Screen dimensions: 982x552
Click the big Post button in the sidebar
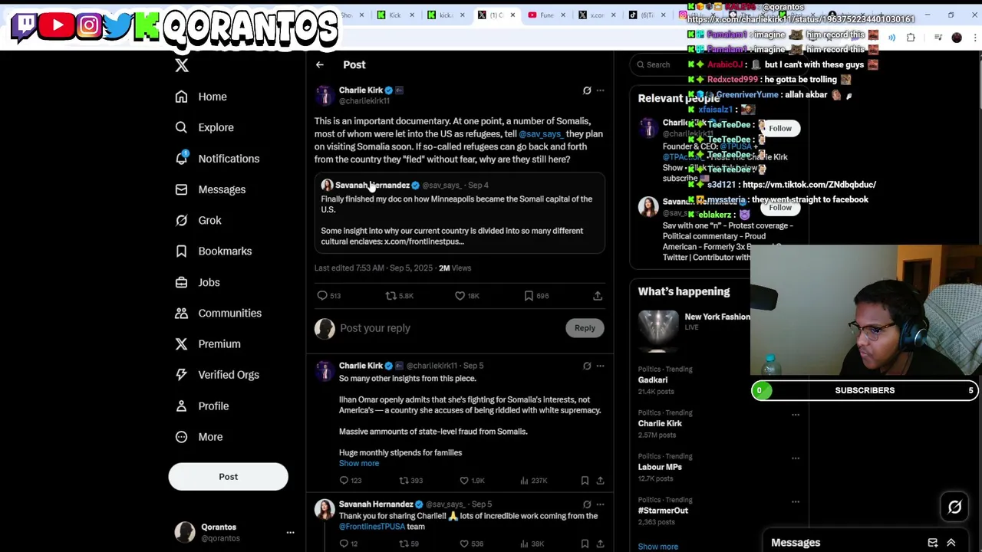pyautogui.click(x=228, y=477)
